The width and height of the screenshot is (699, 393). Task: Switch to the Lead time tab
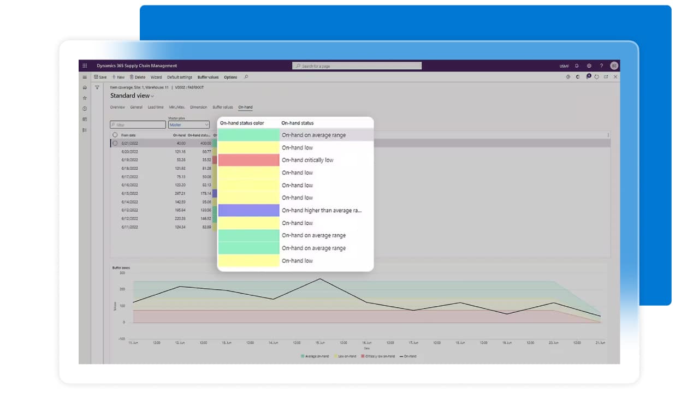click(156, 108)
